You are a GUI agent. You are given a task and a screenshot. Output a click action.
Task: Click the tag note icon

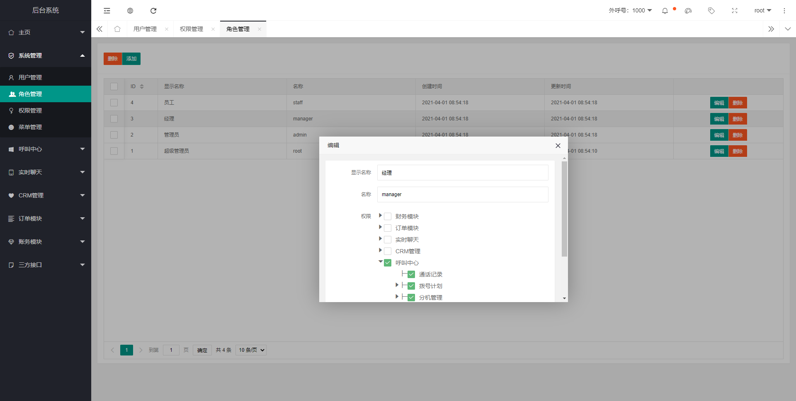[x=711, y=11]
